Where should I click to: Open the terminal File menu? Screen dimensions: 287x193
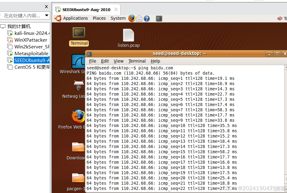point(92,61)
